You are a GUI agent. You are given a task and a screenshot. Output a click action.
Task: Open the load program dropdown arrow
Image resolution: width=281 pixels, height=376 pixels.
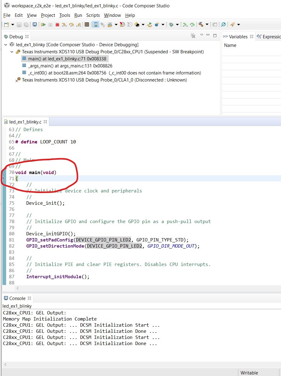coord(116,25)
